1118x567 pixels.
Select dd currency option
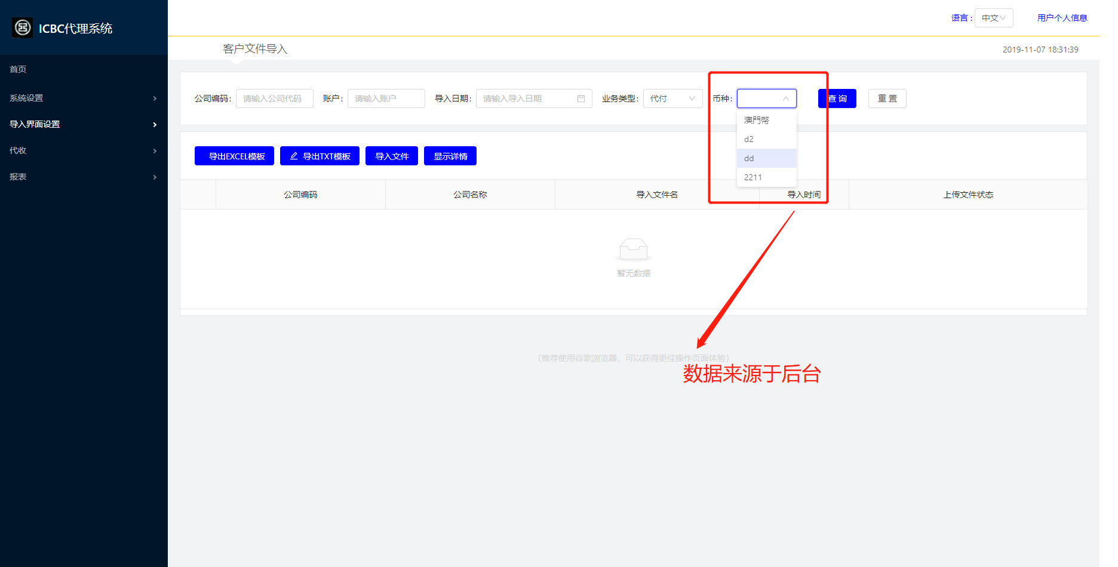(x=767, y=158)
